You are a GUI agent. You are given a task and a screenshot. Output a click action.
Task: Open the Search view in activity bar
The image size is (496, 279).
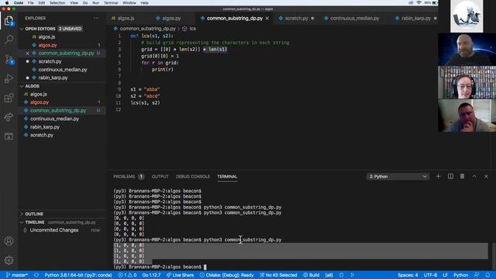point(9,40)
